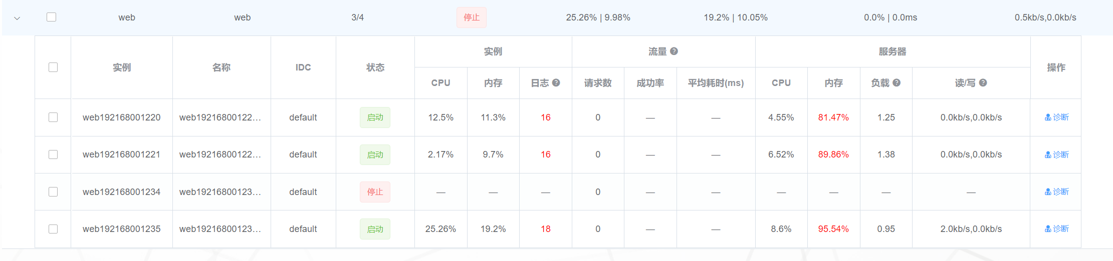Diagnose instance web192168001234
The height and width of the screenshot is (261, 1113).
pyautogui.click(x=1056, y=191)
